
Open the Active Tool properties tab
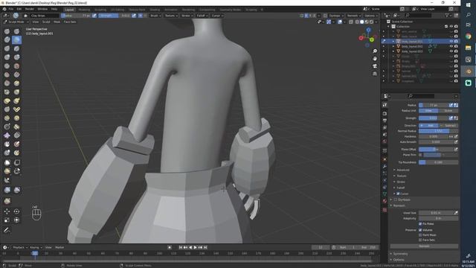point(385,105)
